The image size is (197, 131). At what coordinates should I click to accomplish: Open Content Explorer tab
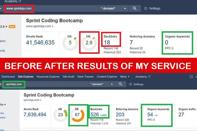pos(107,77)
